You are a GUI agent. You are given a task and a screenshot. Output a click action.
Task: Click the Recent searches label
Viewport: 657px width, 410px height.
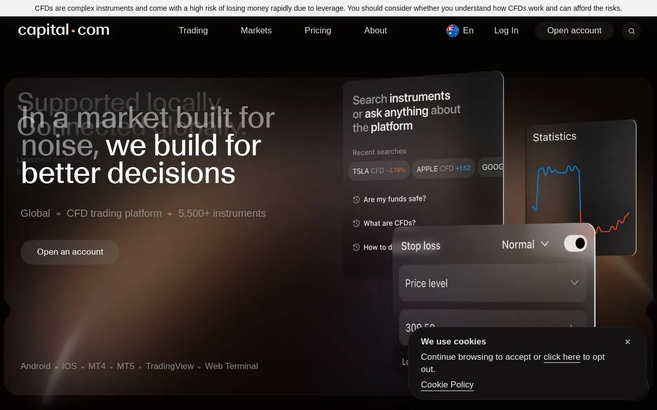tap(379, 152)
